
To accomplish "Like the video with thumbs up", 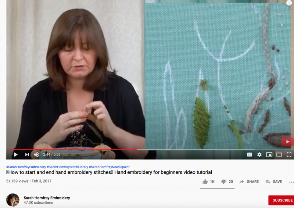I will coord(208,182).
